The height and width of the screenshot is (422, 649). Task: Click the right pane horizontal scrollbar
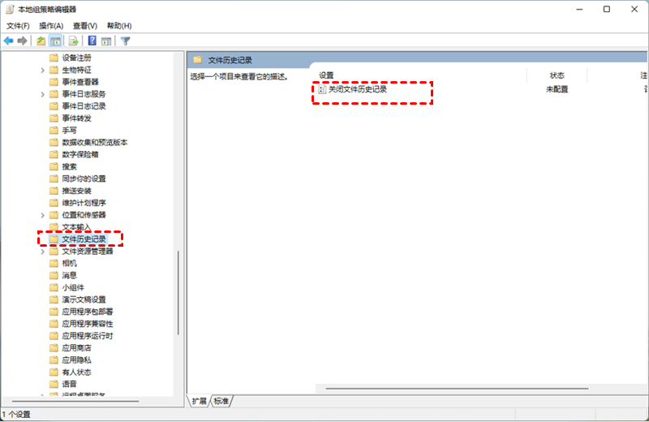tap(457, 389)
